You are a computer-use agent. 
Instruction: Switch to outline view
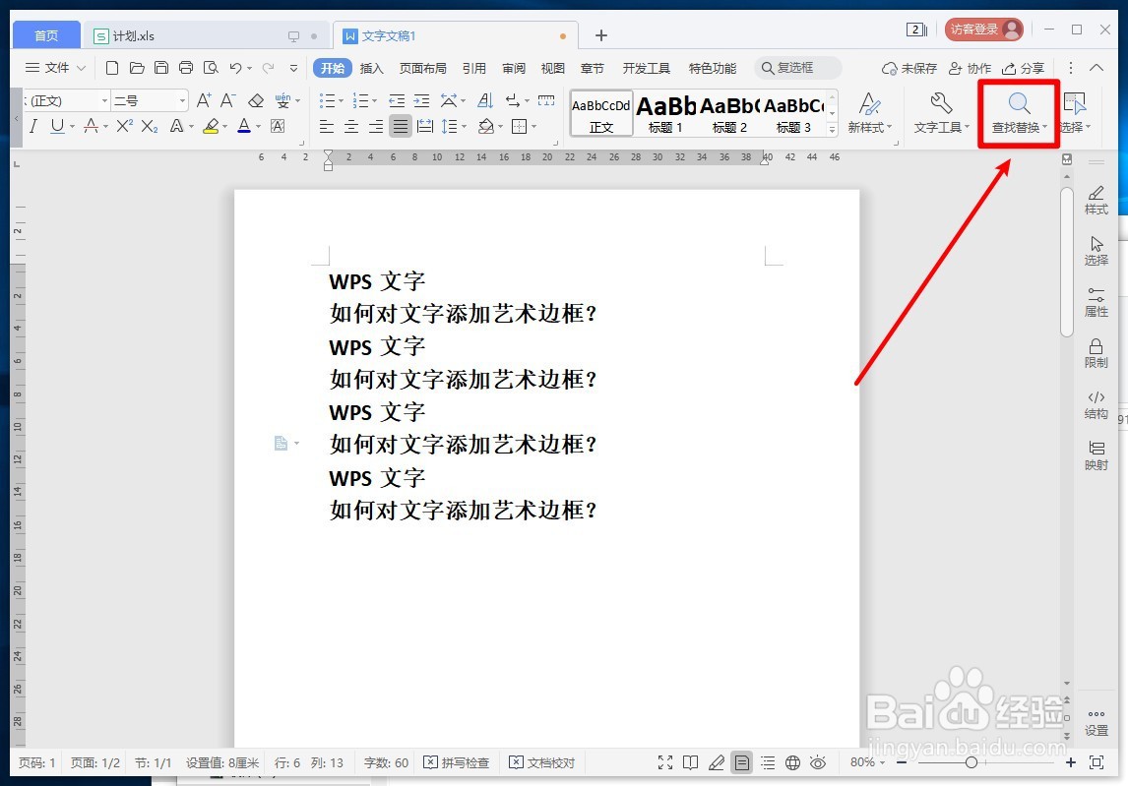point(768,763)
